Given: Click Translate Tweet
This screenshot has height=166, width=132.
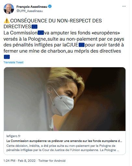Looking at the screenshot, I should pos(13,62).
